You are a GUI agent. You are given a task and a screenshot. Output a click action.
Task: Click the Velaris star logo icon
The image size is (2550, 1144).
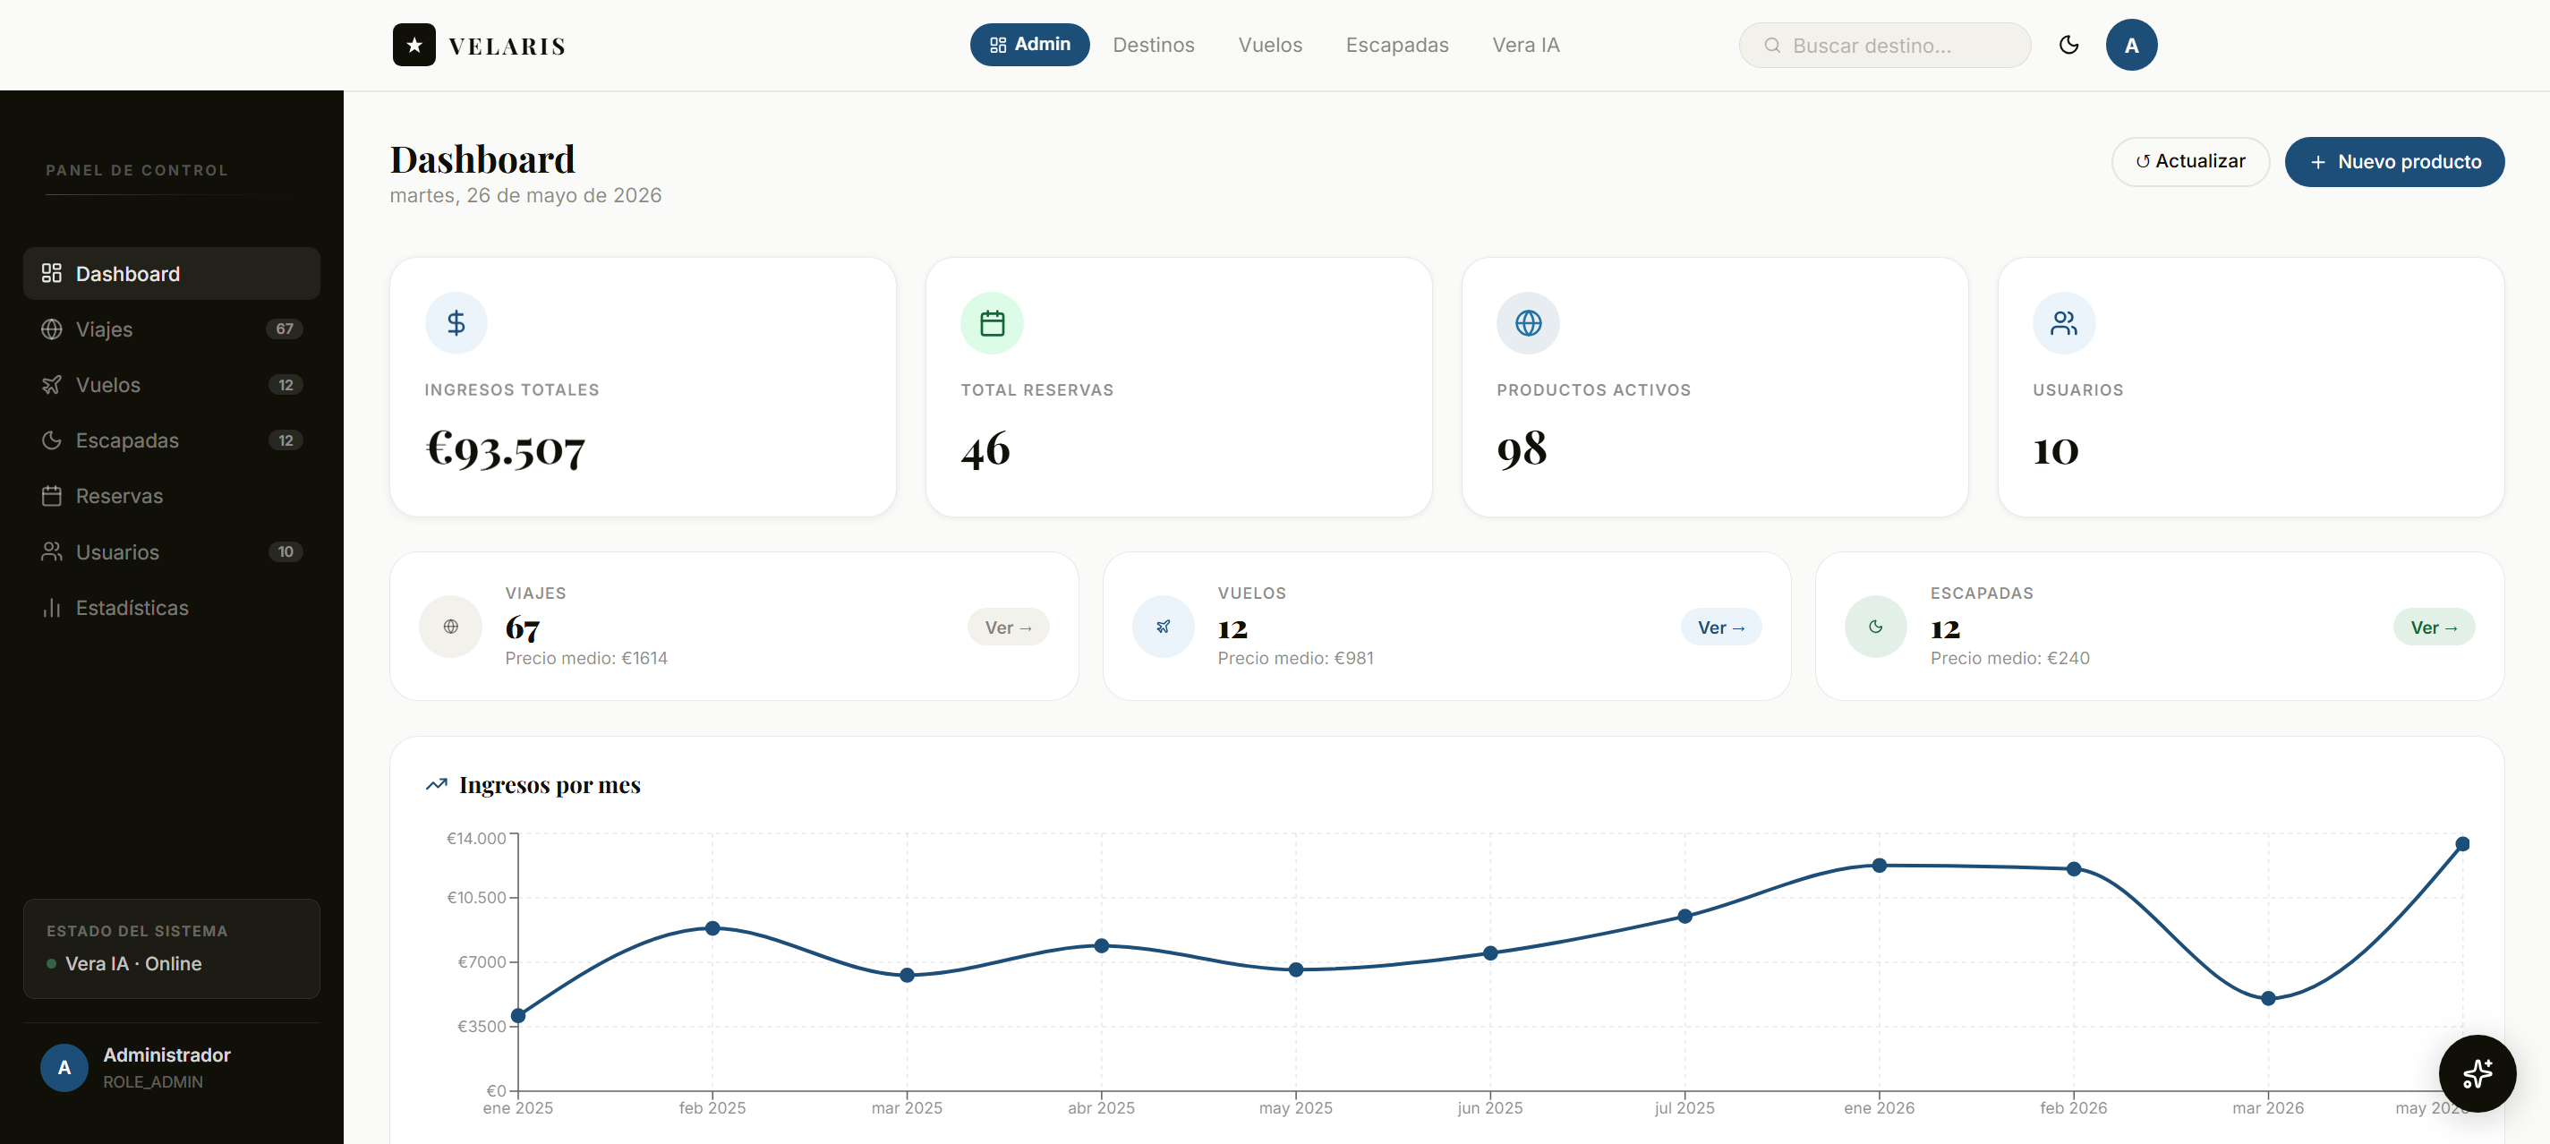(x=414, y=45)
